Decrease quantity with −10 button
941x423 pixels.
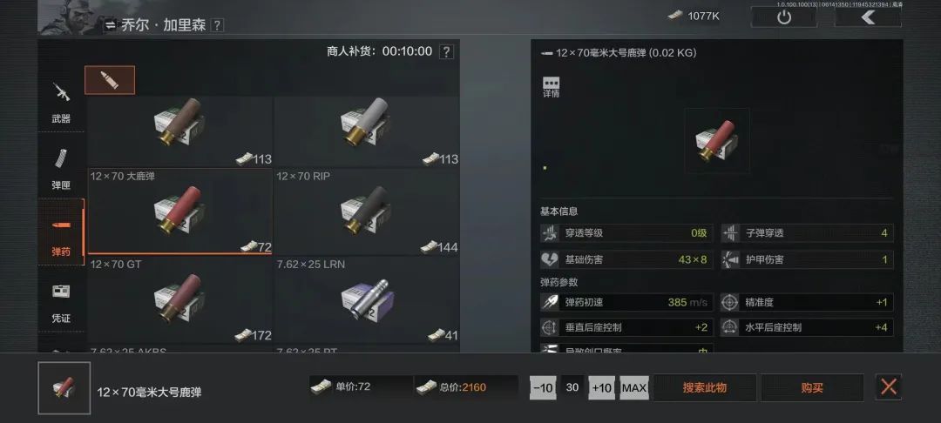tap(543, 387)
